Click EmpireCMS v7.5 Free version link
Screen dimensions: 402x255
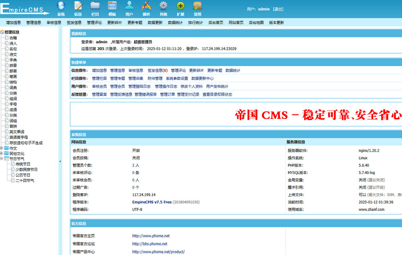click(152, 202)
